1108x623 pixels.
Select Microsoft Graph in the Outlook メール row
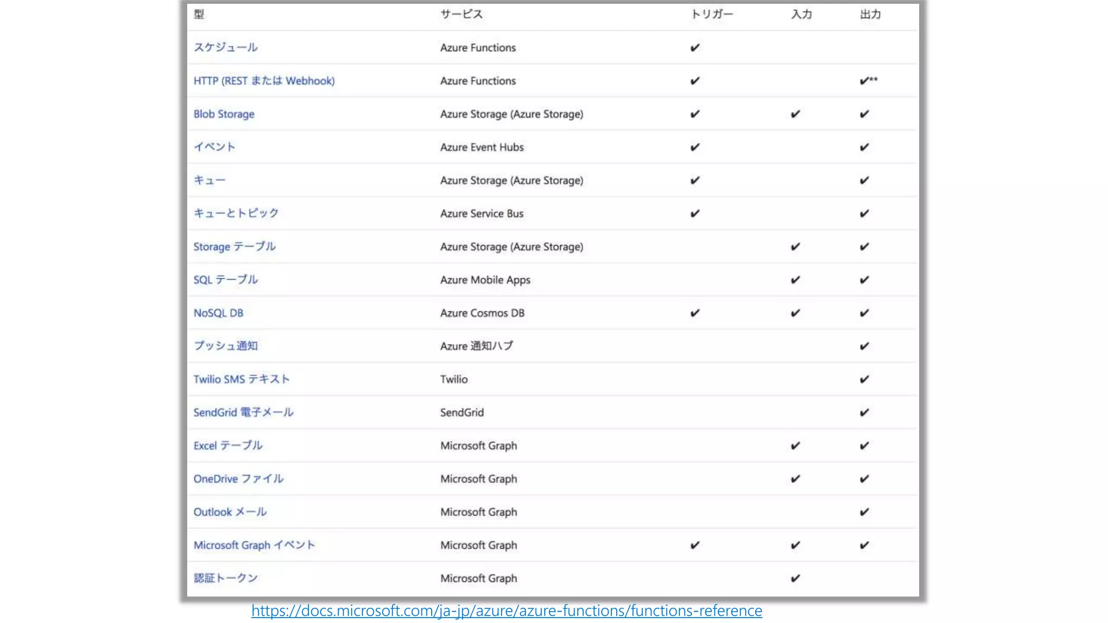point(479,512)
